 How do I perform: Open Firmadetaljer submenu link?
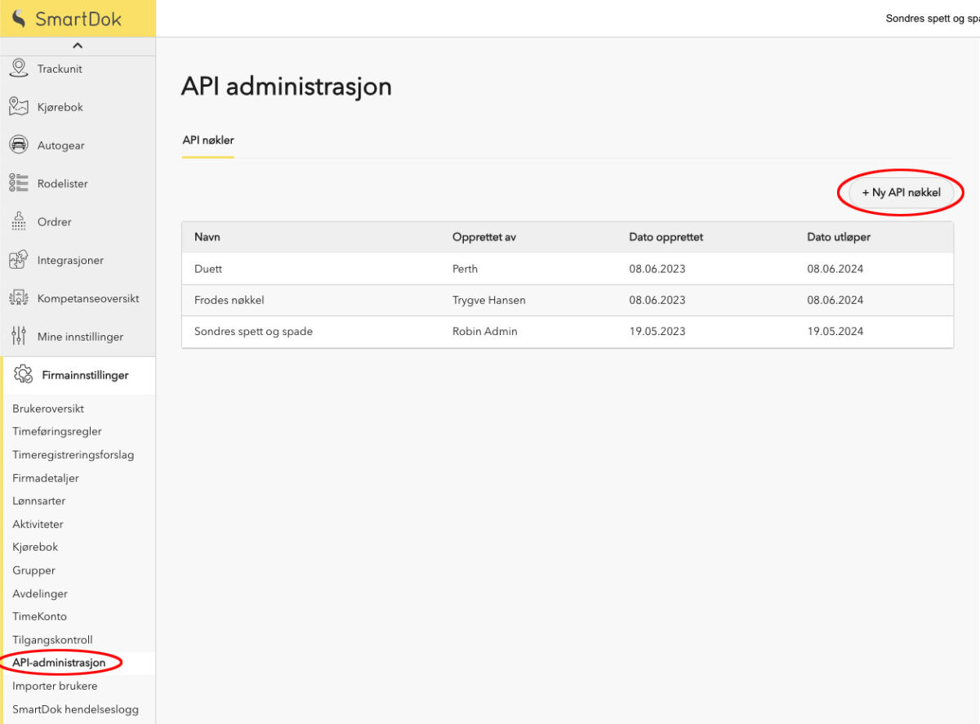click(46, 478)
